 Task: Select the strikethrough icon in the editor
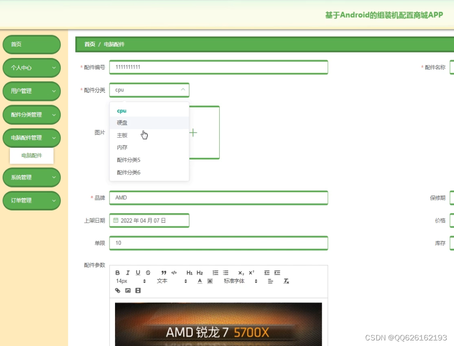[148, 273]
